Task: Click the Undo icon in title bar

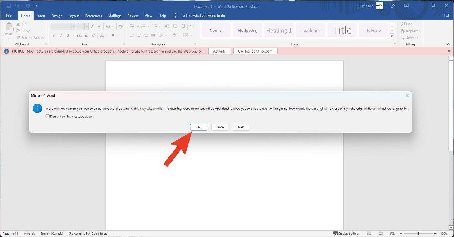Action: tap(17, 6)
